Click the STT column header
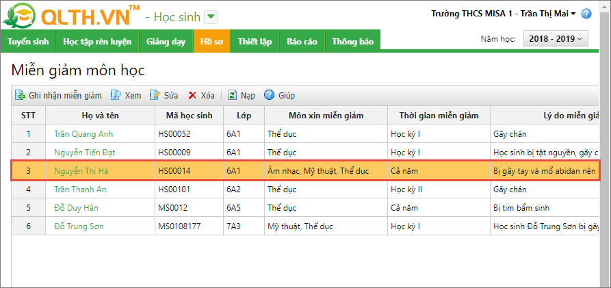The image size is (611, 288). click(x=28, y=116)
